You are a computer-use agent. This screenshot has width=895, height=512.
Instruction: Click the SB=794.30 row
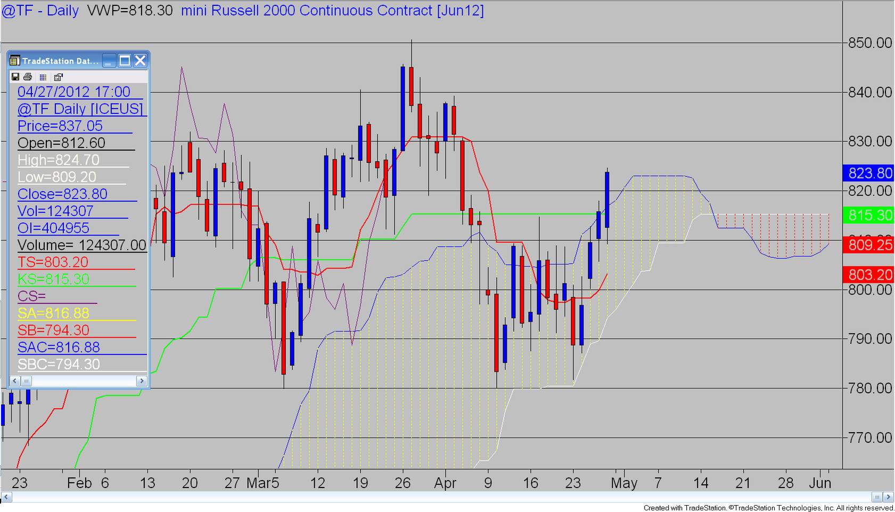[53, 330]
